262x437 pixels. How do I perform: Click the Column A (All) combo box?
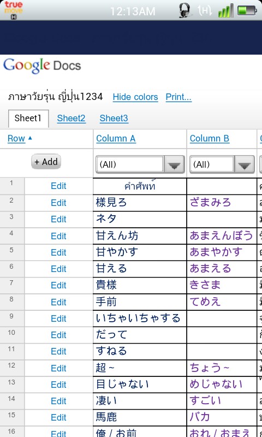tap(140, 164)
